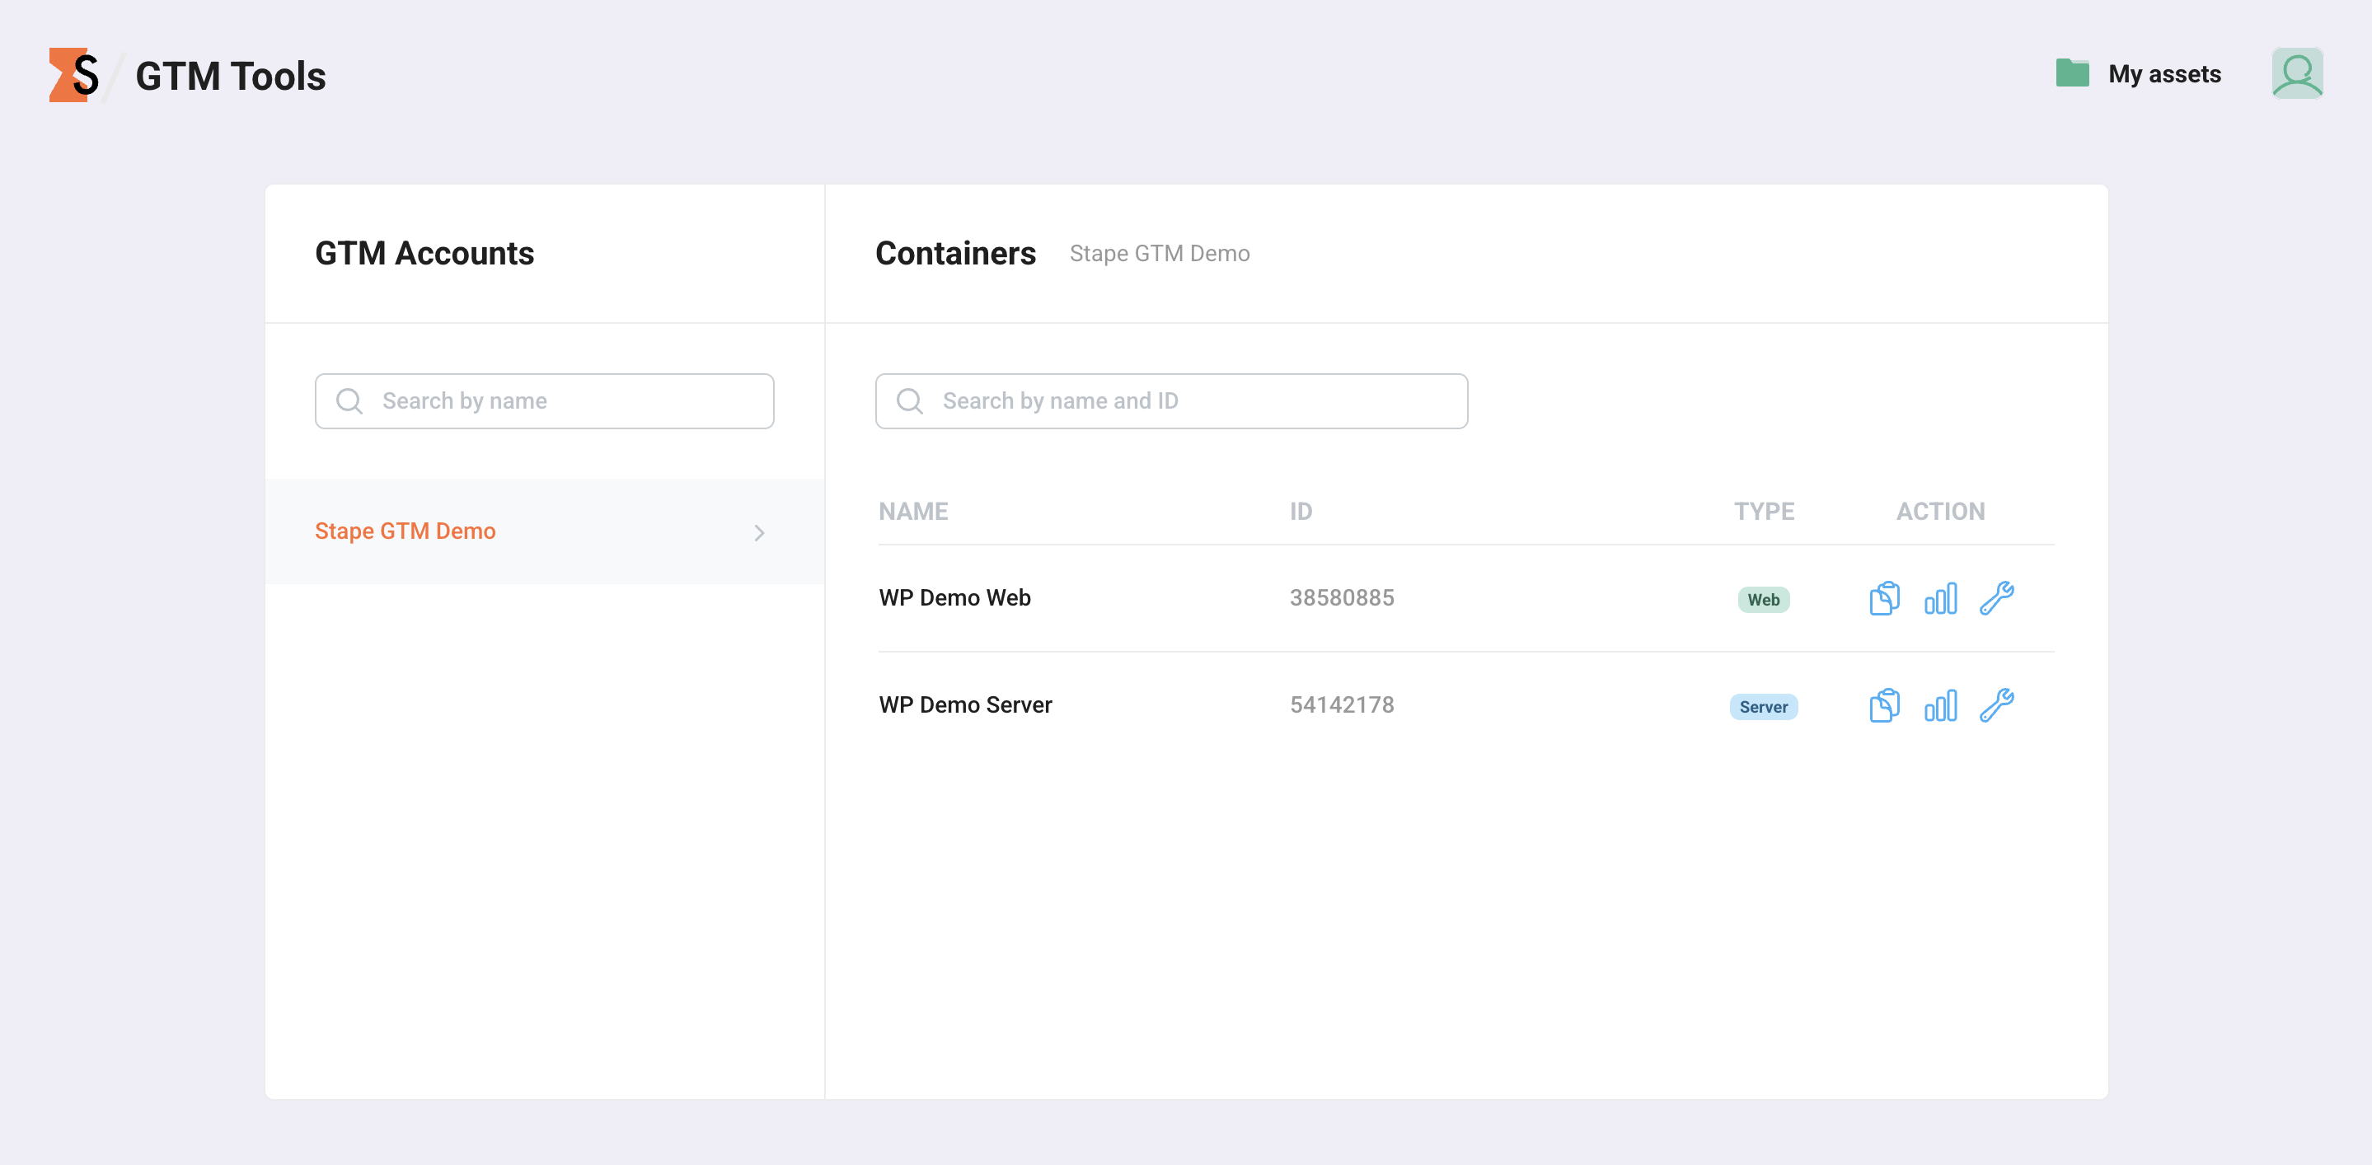Select the Stape GTM Demo account

point(544,531)
